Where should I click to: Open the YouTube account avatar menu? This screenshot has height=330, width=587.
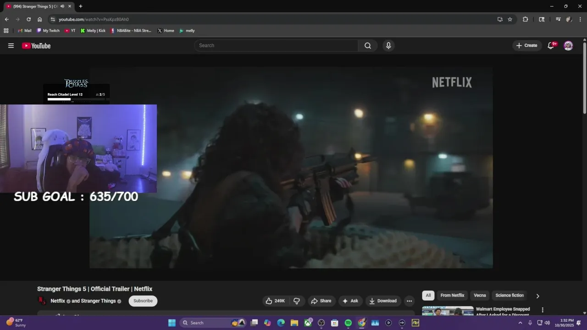(568, 45)
